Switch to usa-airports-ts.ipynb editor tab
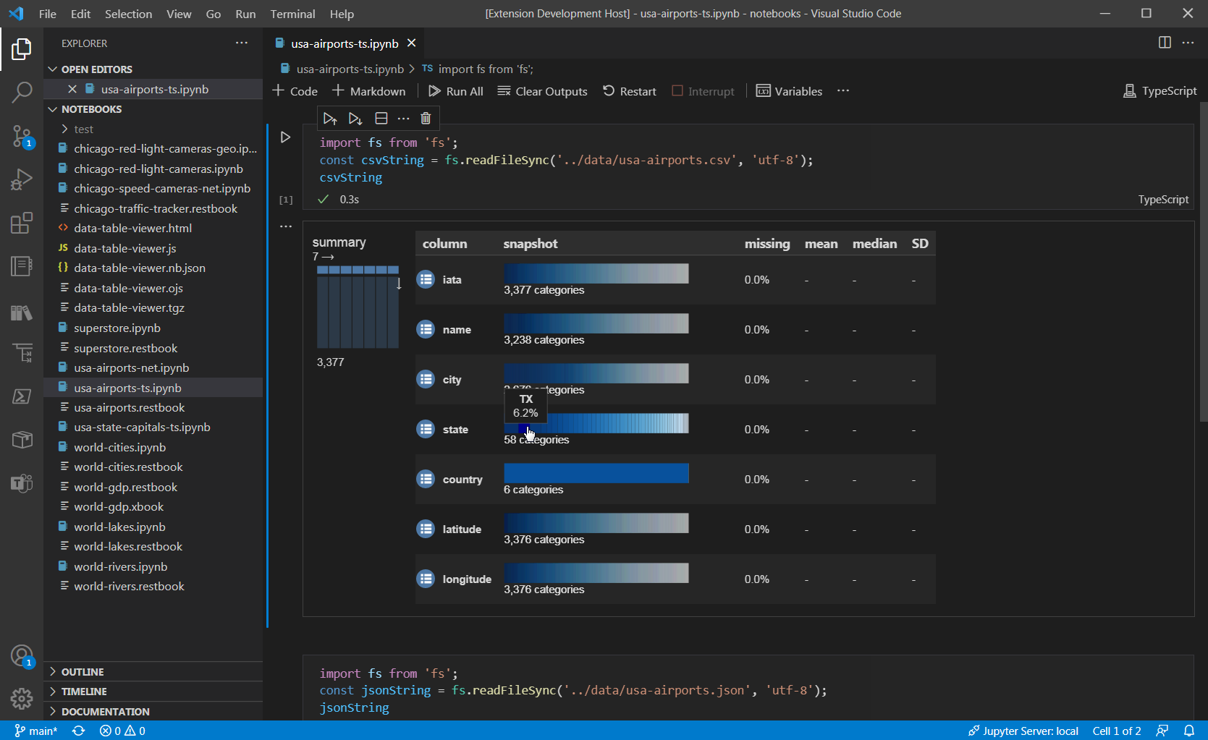The image size is (1208, 740). coord(345,43)
